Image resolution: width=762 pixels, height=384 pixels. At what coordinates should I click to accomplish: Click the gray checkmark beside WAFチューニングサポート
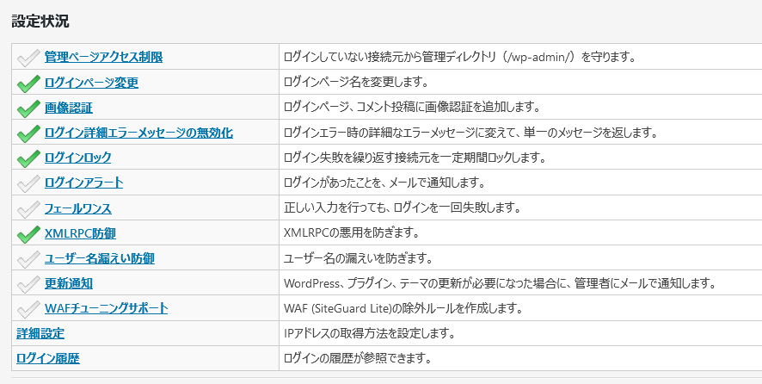28,309
